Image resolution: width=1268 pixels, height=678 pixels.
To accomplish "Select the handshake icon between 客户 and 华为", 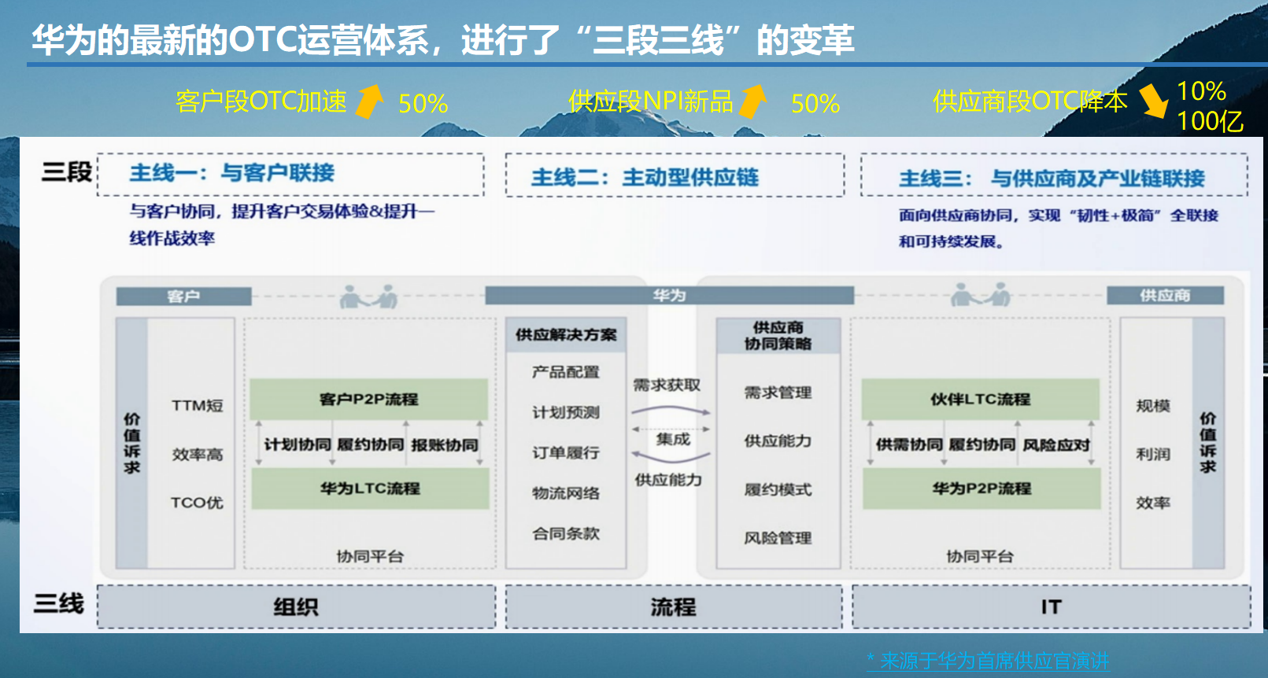I will (x=368, y=296).
